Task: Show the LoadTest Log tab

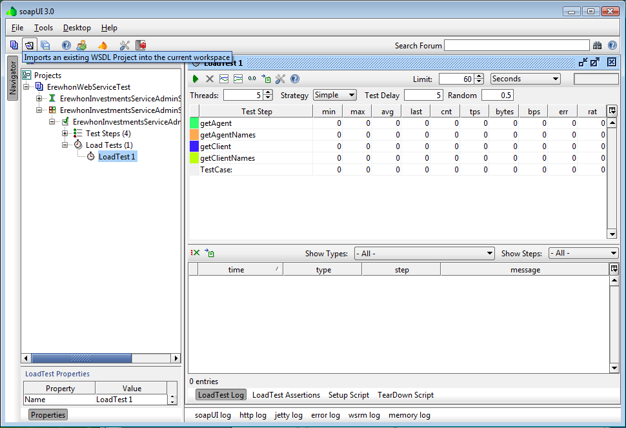Action: [x=221, y=395]
